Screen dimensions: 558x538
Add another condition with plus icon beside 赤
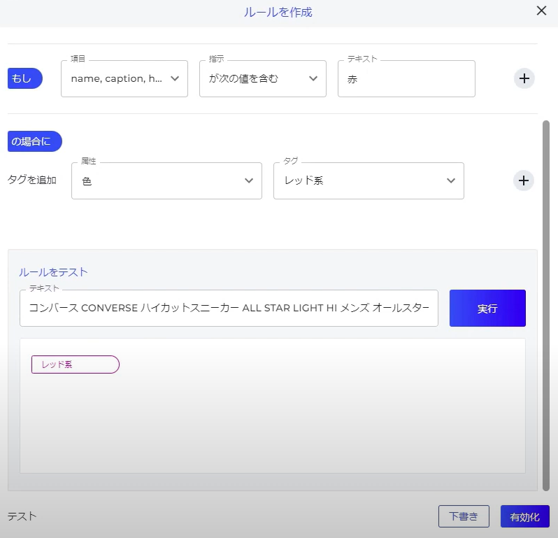pyautogui.click(x=524, y=78)
